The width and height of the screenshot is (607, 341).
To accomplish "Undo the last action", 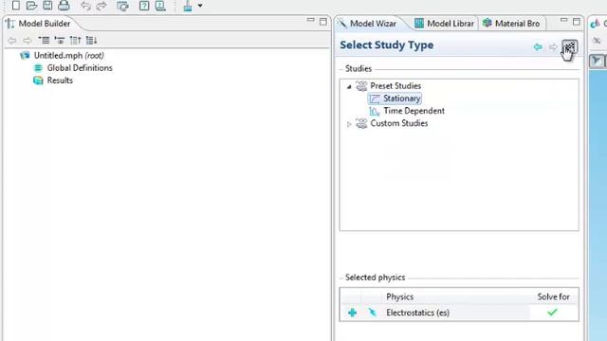I will point(85,6).
